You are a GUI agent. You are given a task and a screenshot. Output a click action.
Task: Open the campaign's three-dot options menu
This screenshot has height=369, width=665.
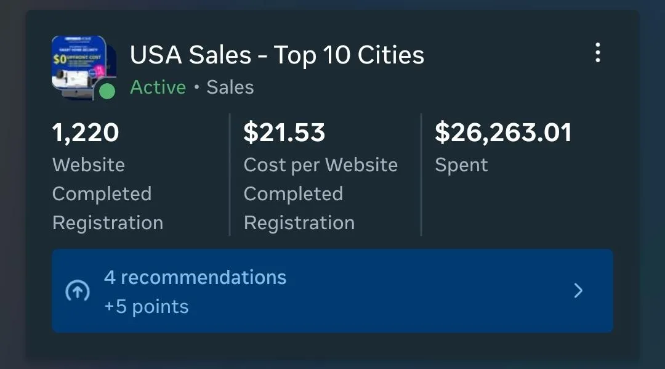pos(597,53)
